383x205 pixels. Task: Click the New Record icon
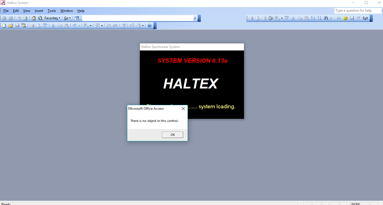(333, 18)
